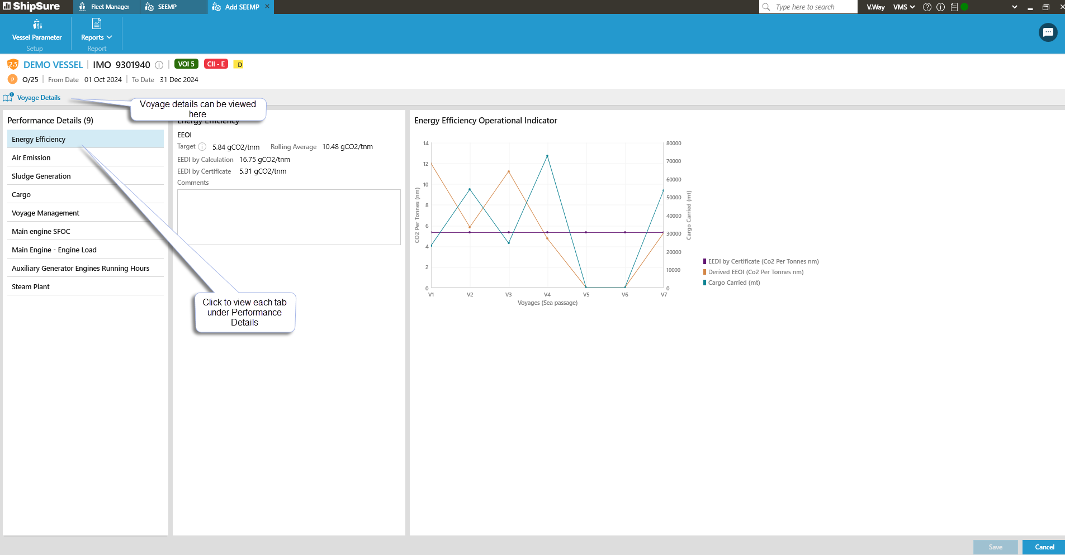Click the ShipSure logo
This screenshot has height=555, width=1065.
point(31,6)
